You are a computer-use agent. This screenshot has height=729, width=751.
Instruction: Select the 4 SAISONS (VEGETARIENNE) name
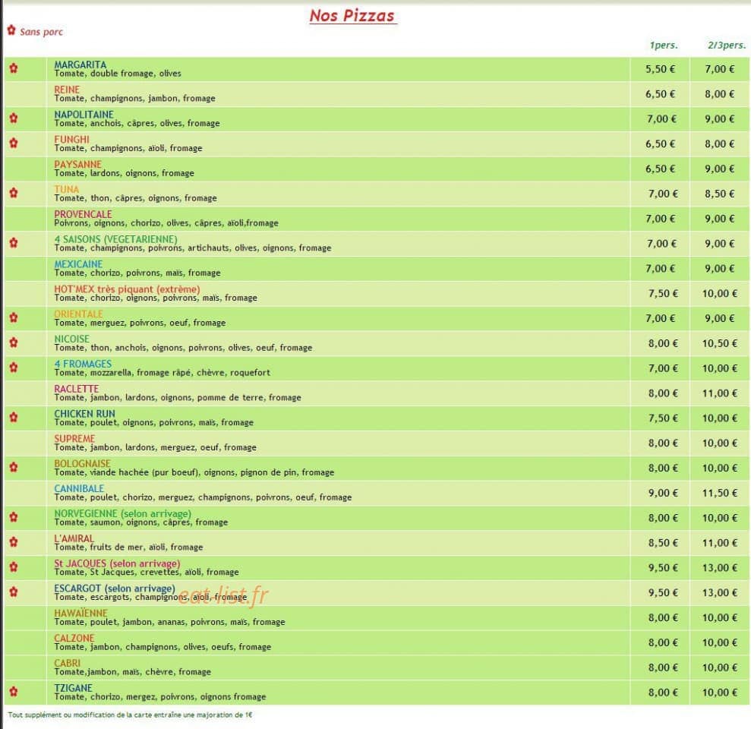[x=115, y=238]
